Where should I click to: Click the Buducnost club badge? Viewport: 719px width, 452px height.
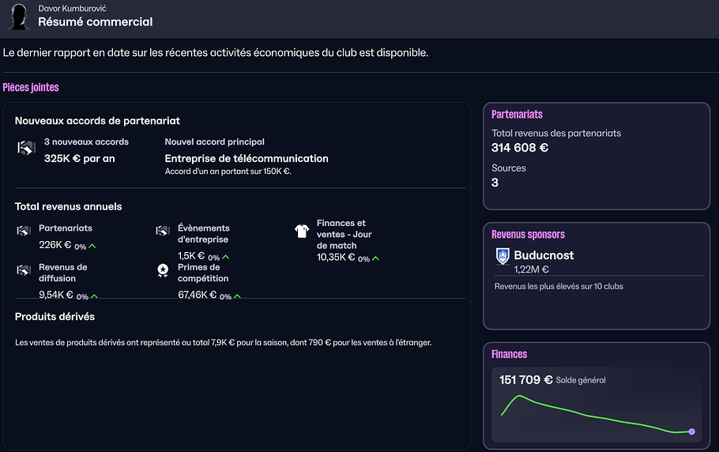(x=502, y=256)
